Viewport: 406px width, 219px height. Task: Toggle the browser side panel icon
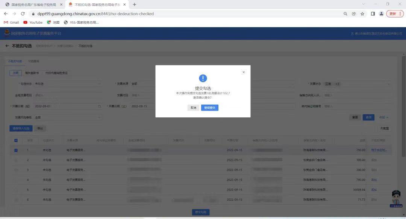373,14
